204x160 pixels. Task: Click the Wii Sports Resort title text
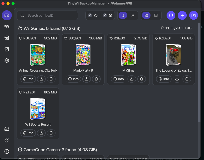click(38, 124)
